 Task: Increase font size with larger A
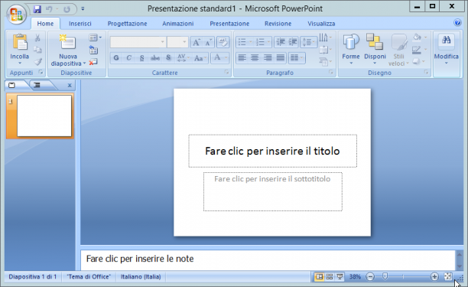point(196,42)
